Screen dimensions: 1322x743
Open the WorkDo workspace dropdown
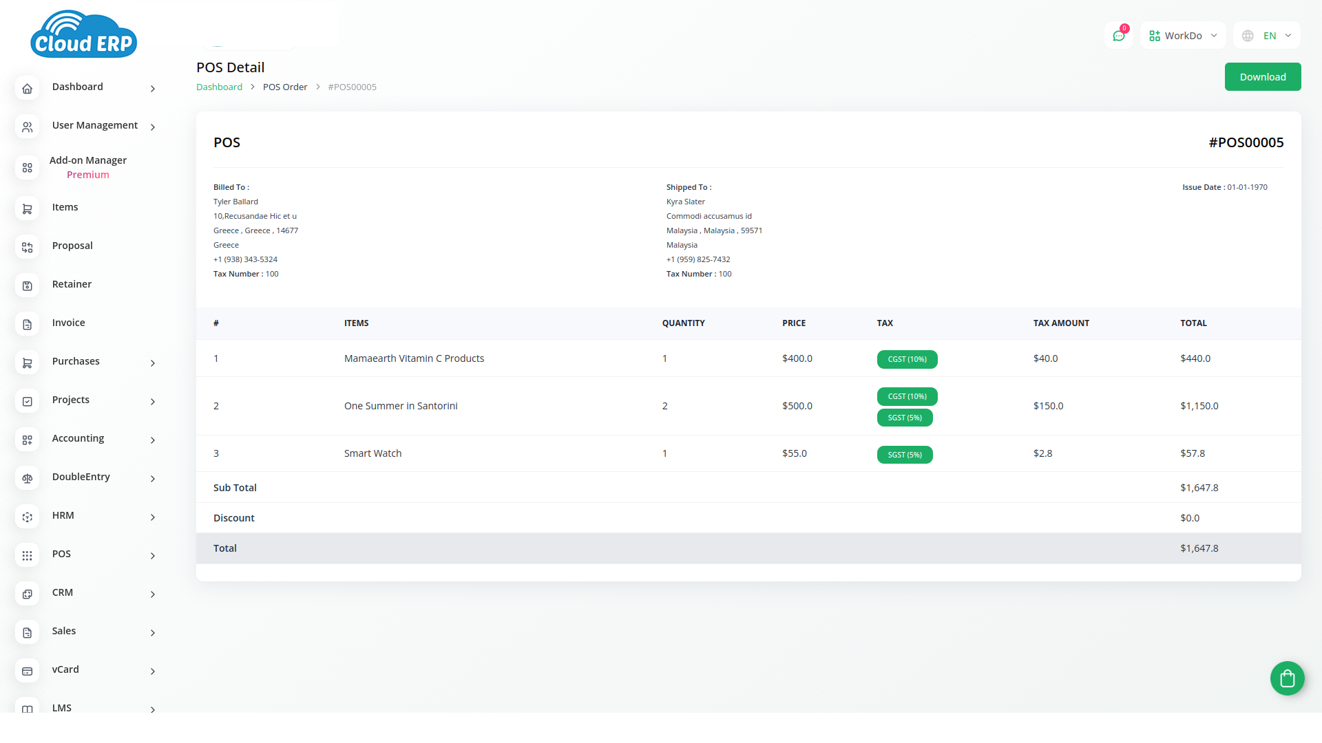(x=1183, y=36)
